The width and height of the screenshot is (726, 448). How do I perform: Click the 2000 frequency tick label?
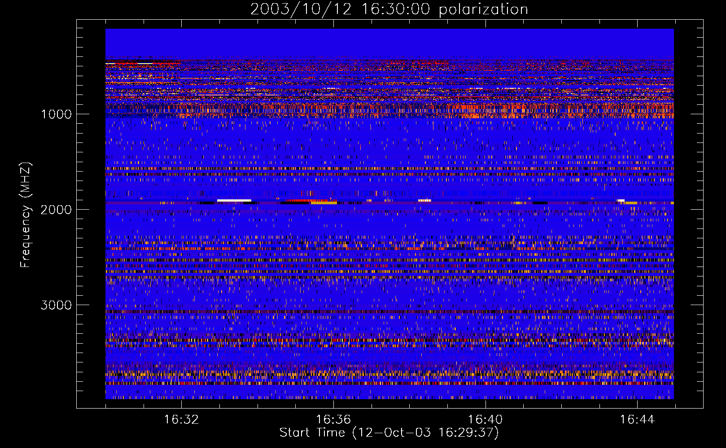[56, 210]
